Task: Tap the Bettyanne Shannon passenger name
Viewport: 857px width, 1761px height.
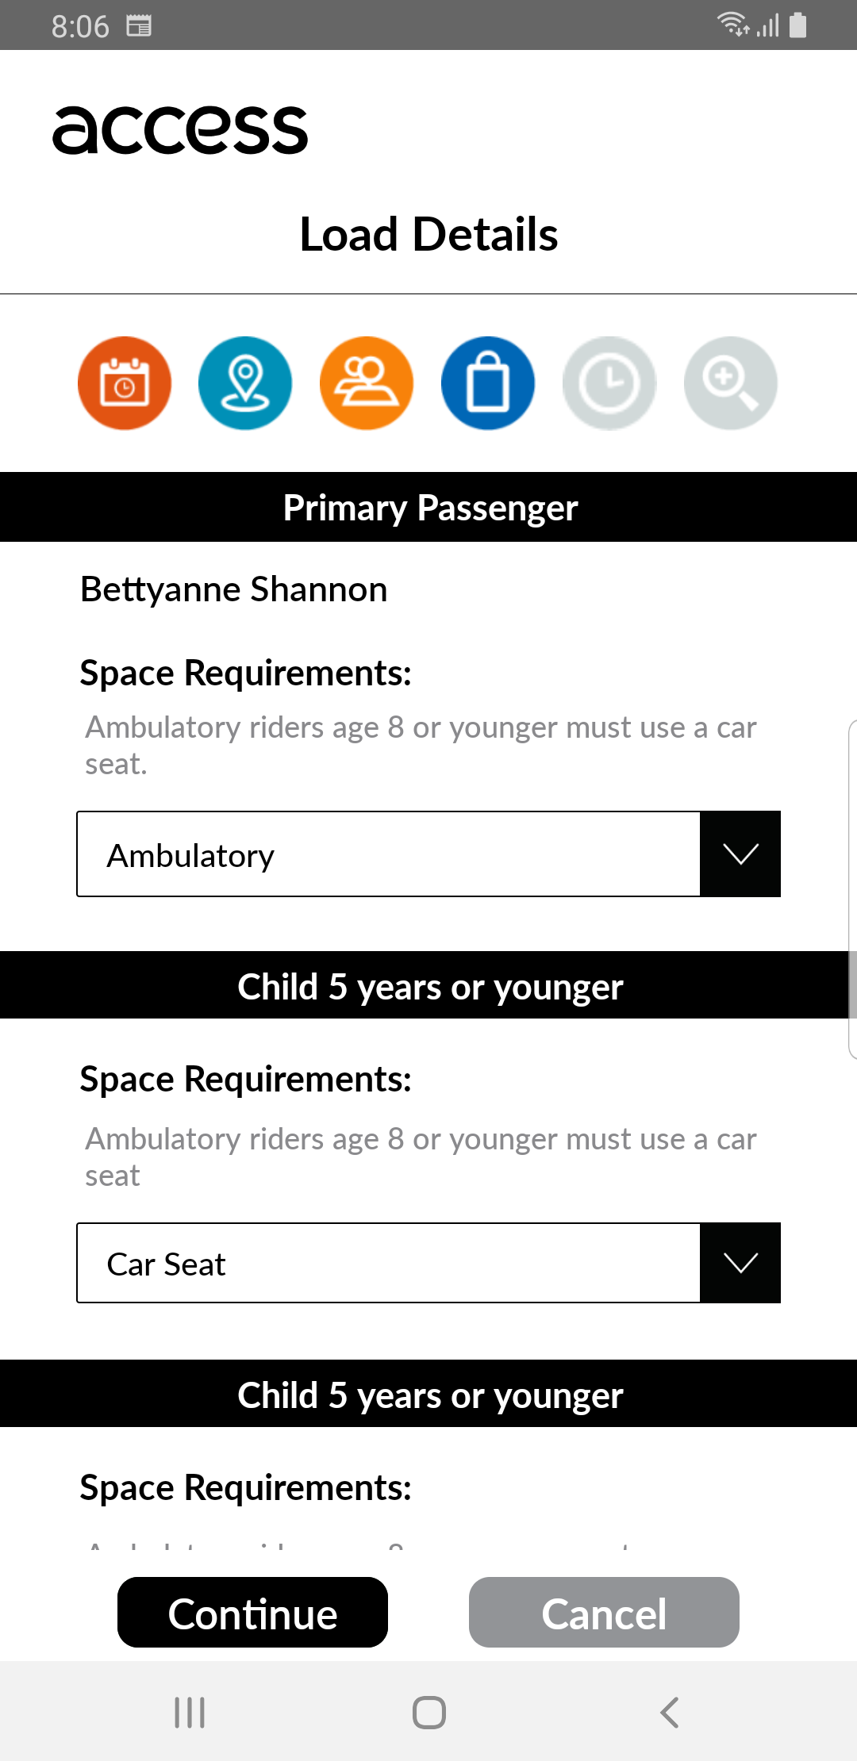Action: [234, 589]
